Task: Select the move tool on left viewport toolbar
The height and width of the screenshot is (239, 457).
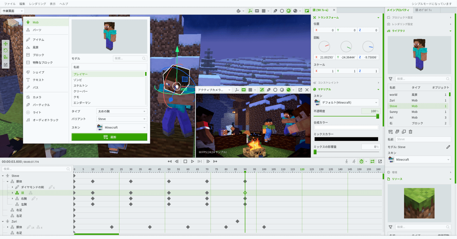Action: [x=5, y=44]
